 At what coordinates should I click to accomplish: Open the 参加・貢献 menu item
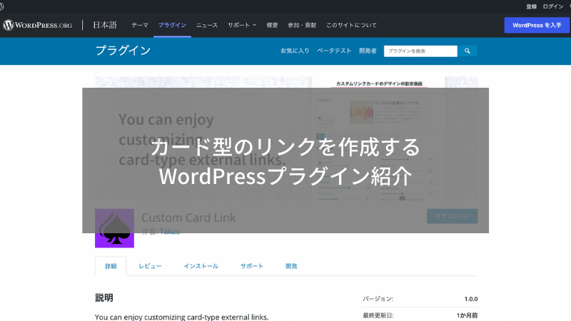pos(302,25)
